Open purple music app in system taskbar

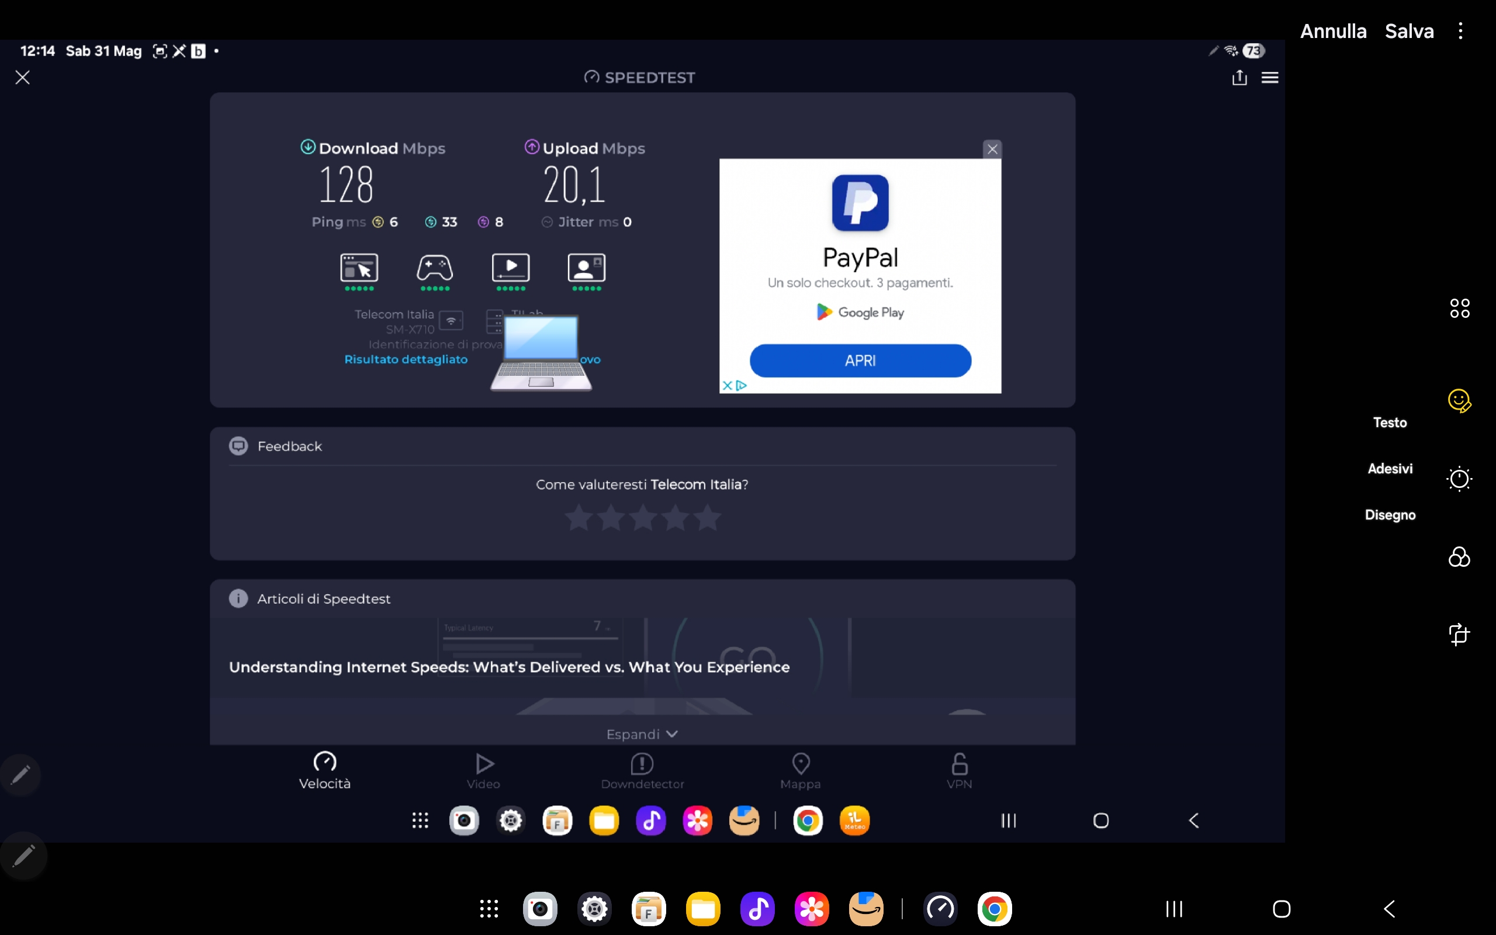coord(757,908)
